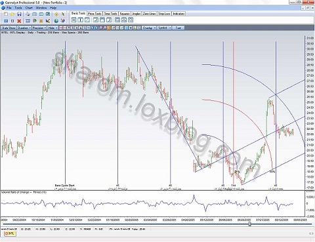Click the Volume Rate of Change indicator label
This screenshot has width=315, height=242.
coord(24,192)
